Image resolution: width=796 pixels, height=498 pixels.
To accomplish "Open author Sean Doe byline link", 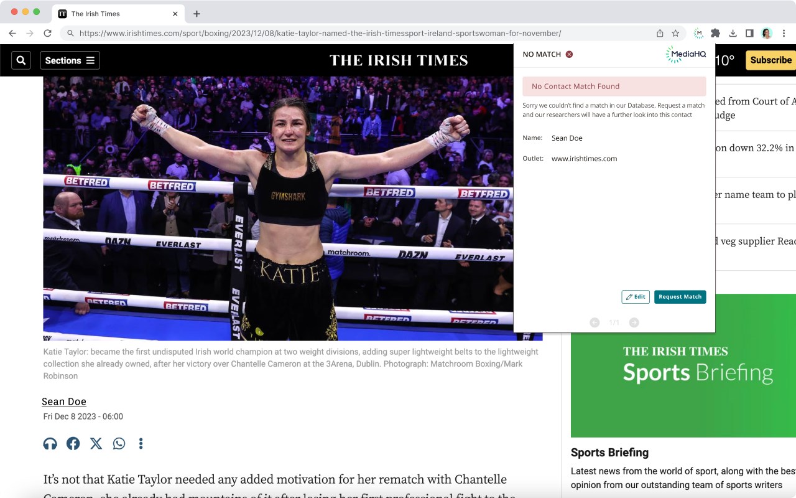I will pyautogui.click(x=64, y=402).
